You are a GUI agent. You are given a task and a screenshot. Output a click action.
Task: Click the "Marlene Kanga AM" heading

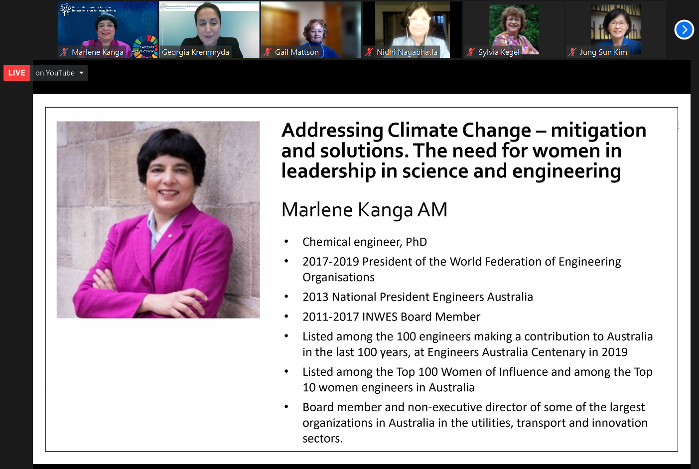(364, 209)
